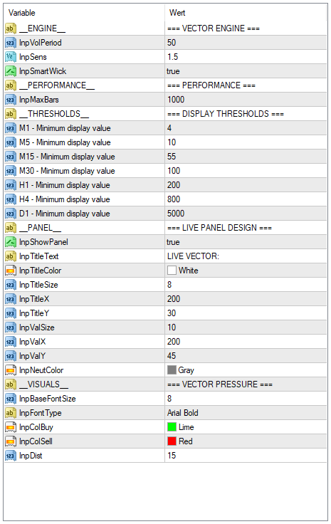Click the integer icon beside InpValSize
331x524 pixels.
pos(11,327)
